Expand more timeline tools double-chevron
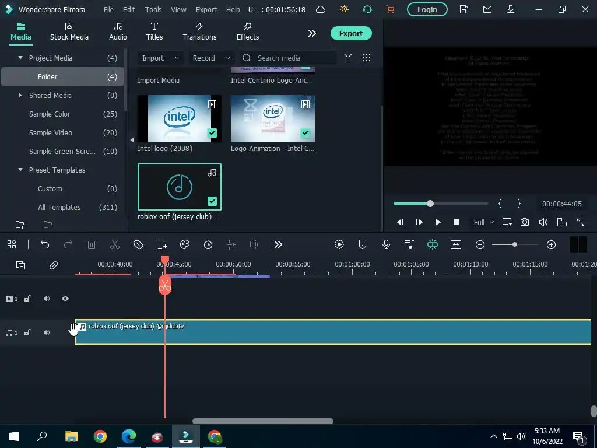This screenshot has height=448, width=597. 278,244
